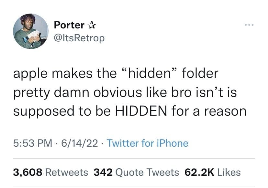
Task: Click the 62.2K like count
Action: click(x=199, y=172)
